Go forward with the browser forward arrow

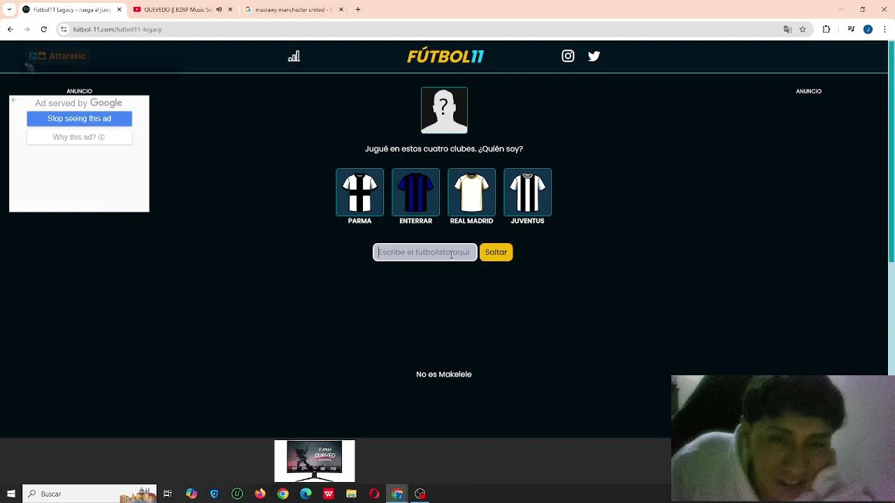27,29
